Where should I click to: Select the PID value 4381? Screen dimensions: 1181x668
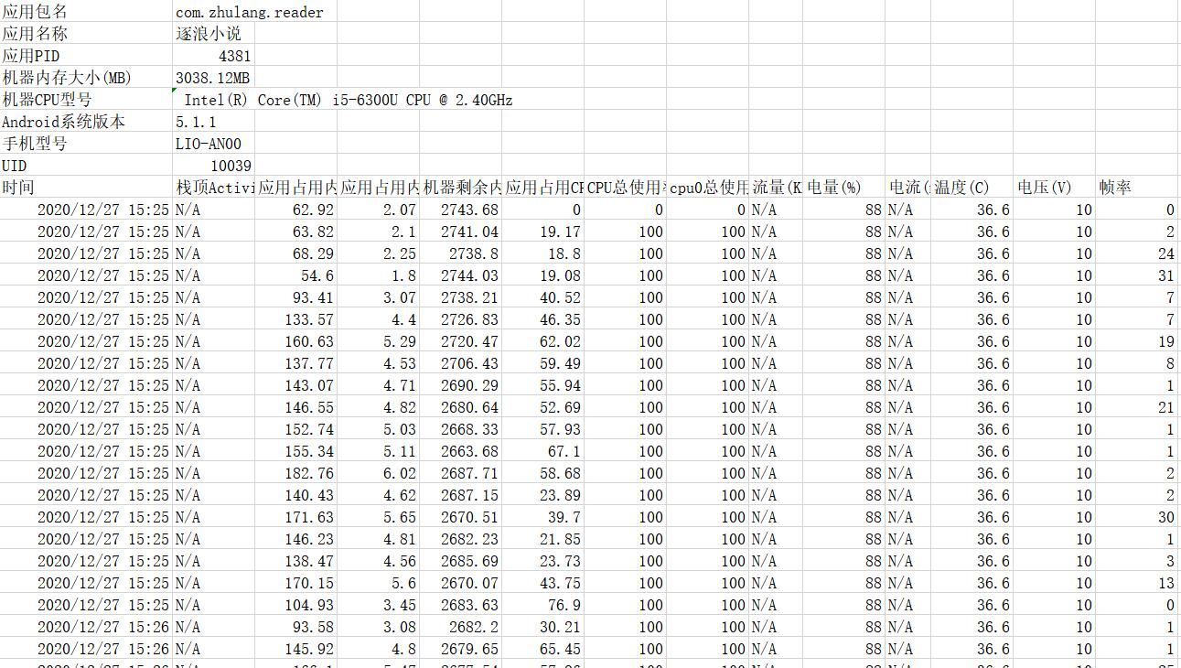(214, 56)
